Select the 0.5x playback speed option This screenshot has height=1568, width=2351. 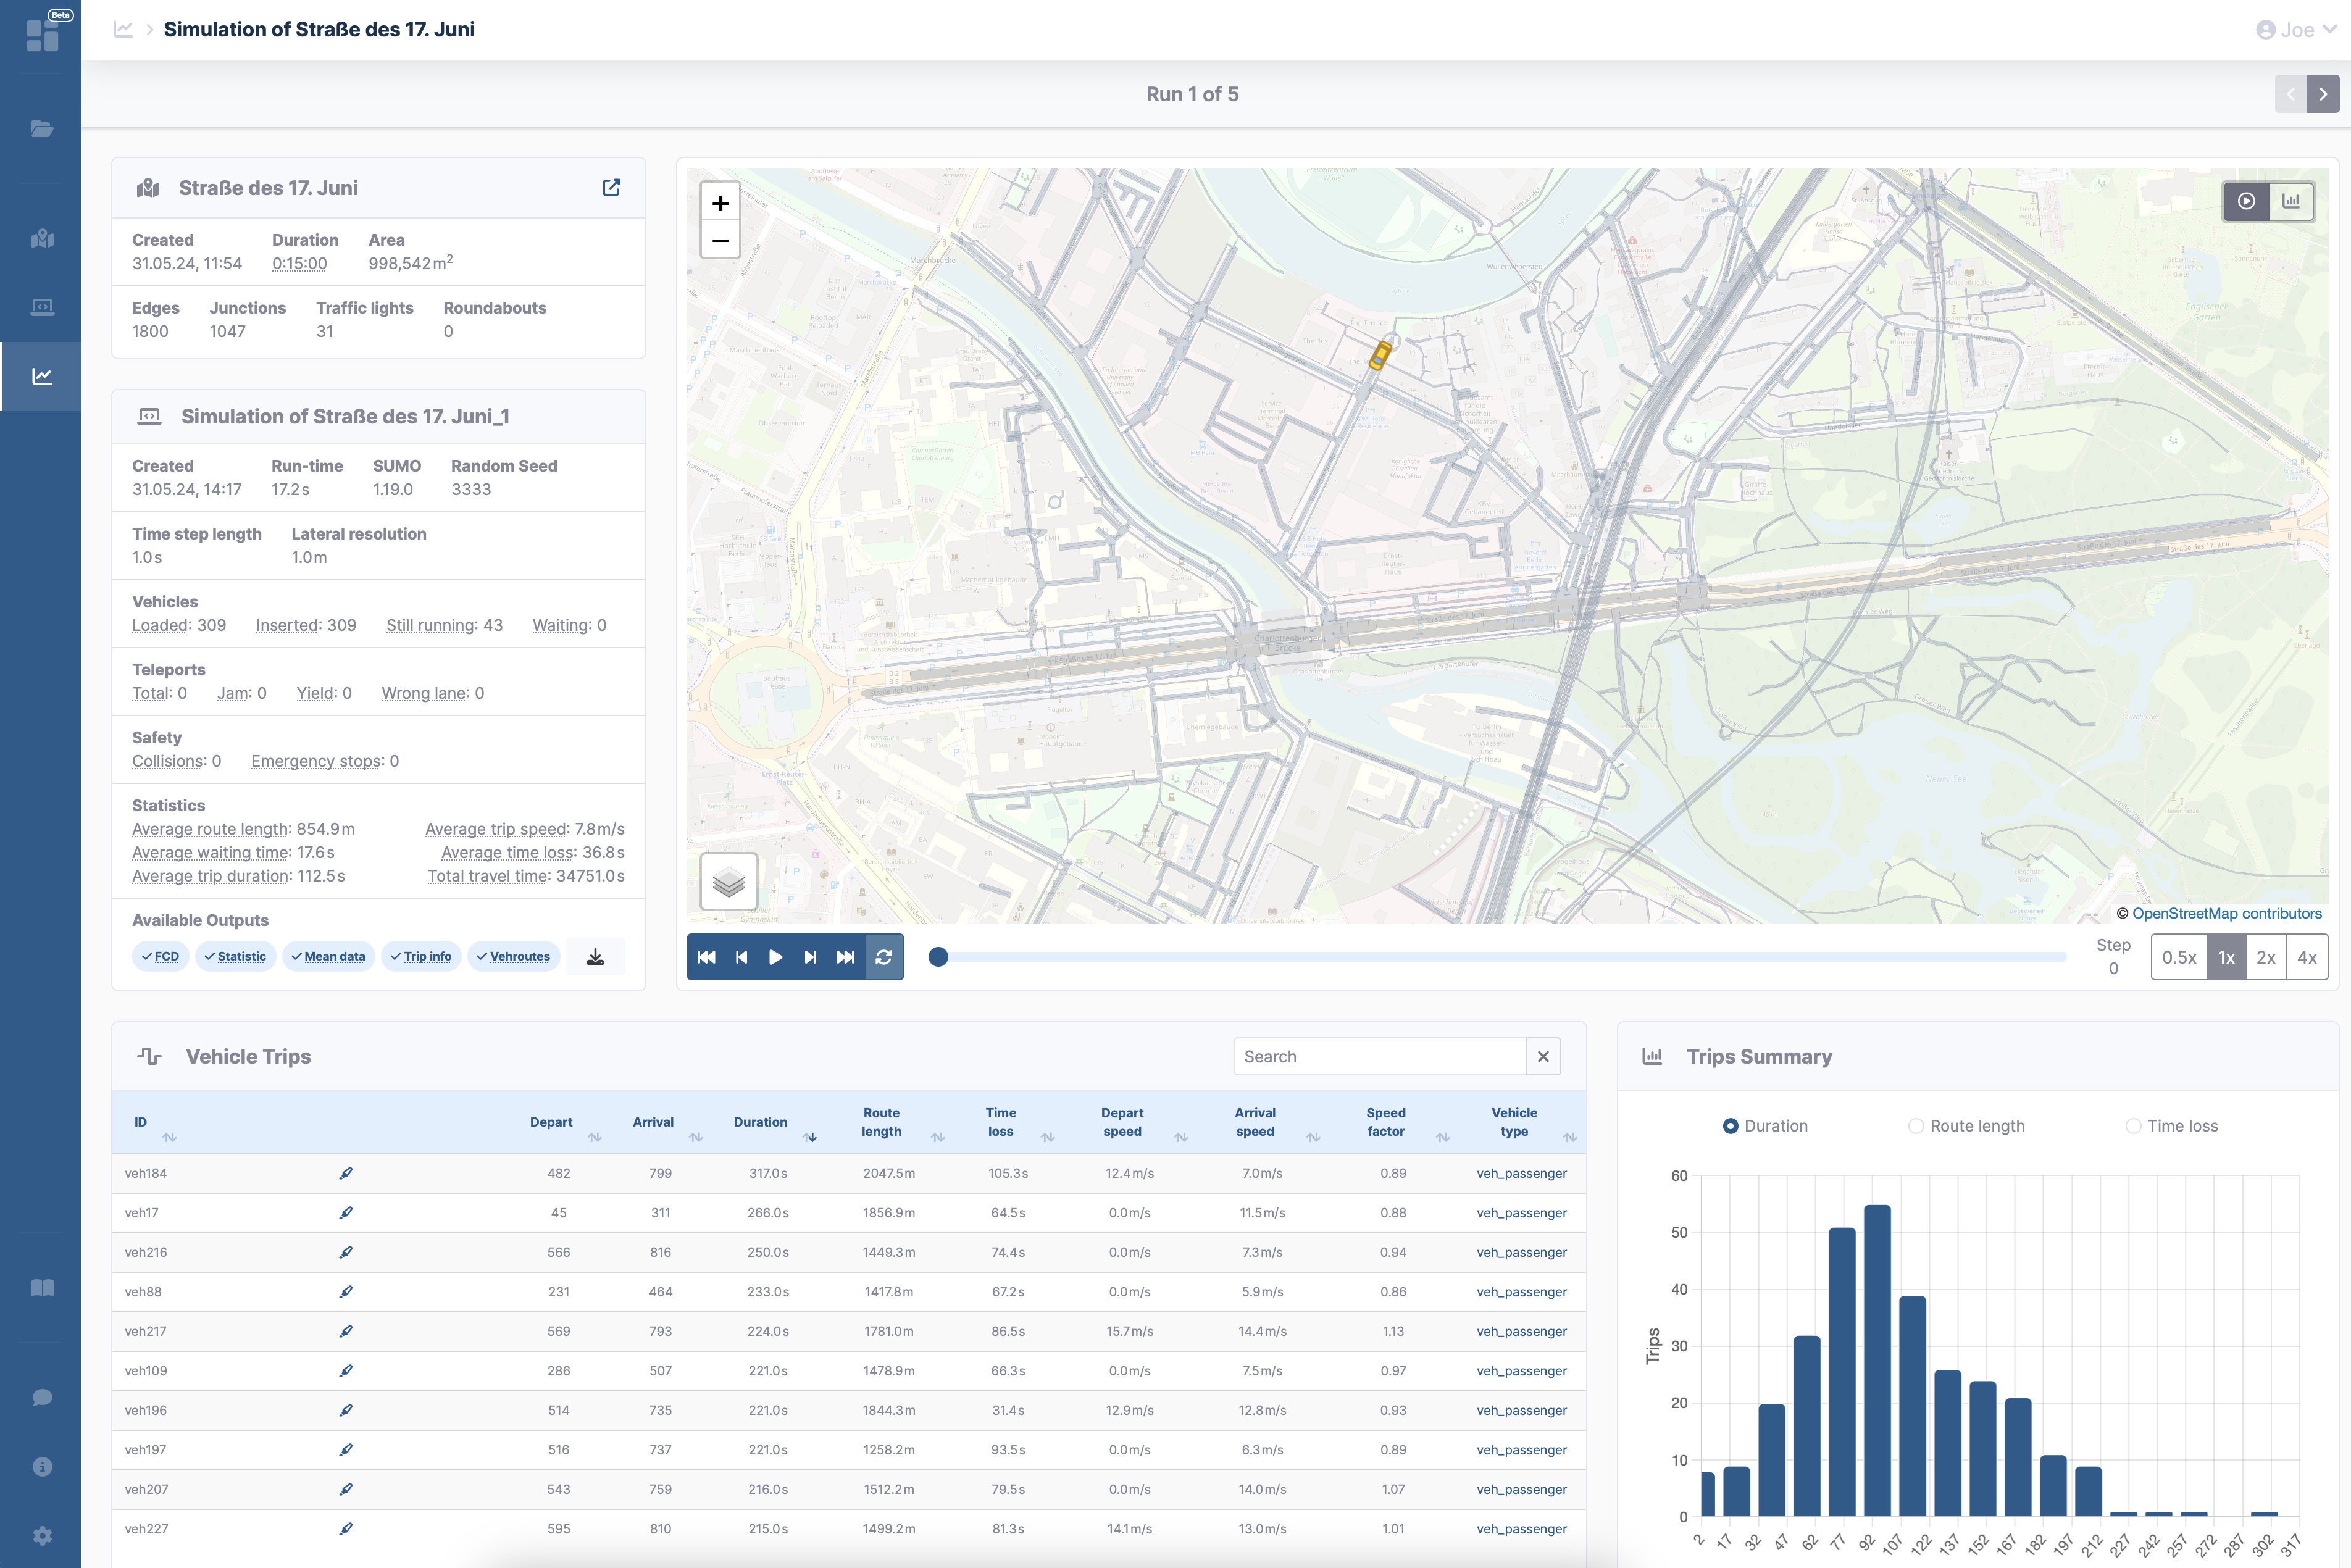click(2179, 957)
